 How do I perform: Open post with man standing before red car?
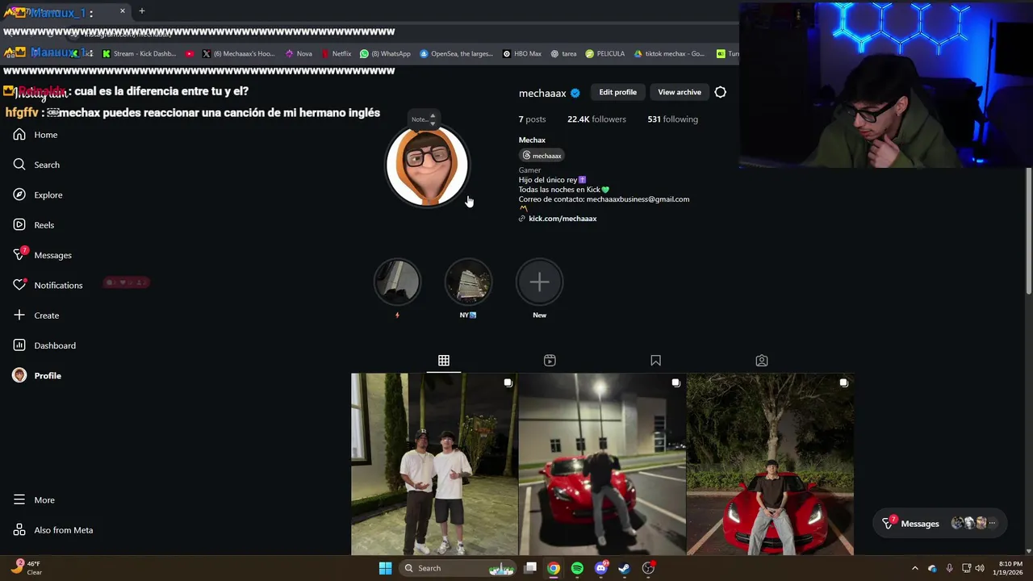(602, 464)
